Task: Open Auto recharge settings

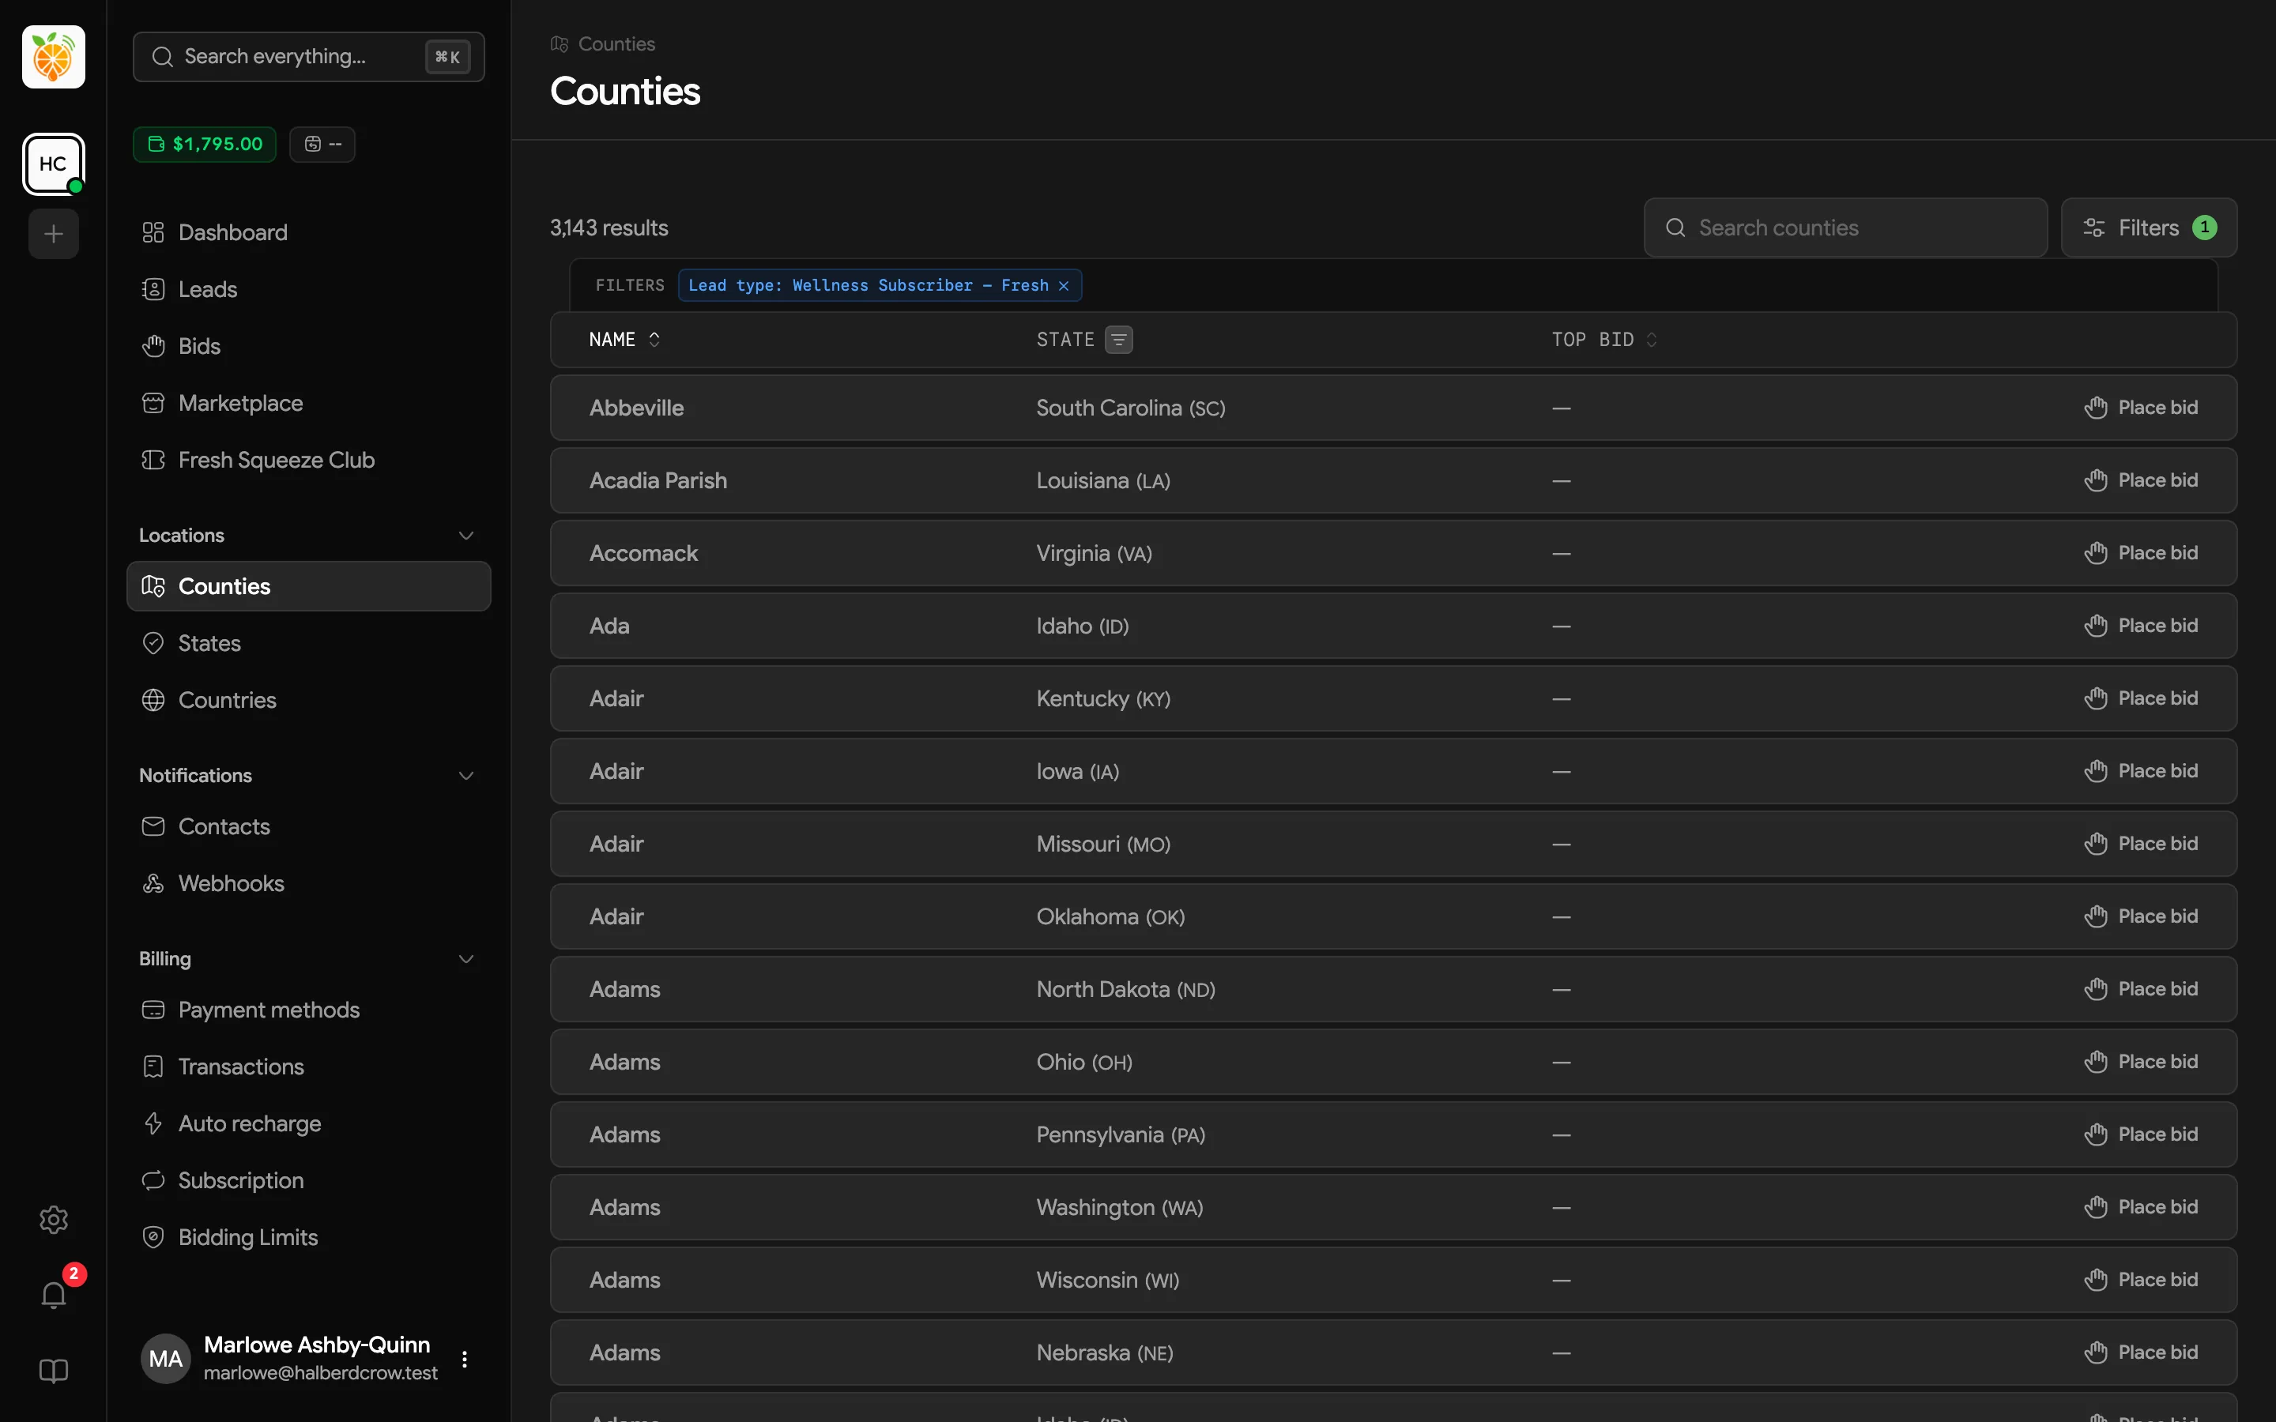Action: click(308, 1124)
